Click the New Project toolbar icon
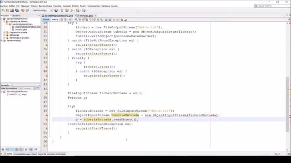Viewport: 291px width, 163px height. click(x=7, y=10)
